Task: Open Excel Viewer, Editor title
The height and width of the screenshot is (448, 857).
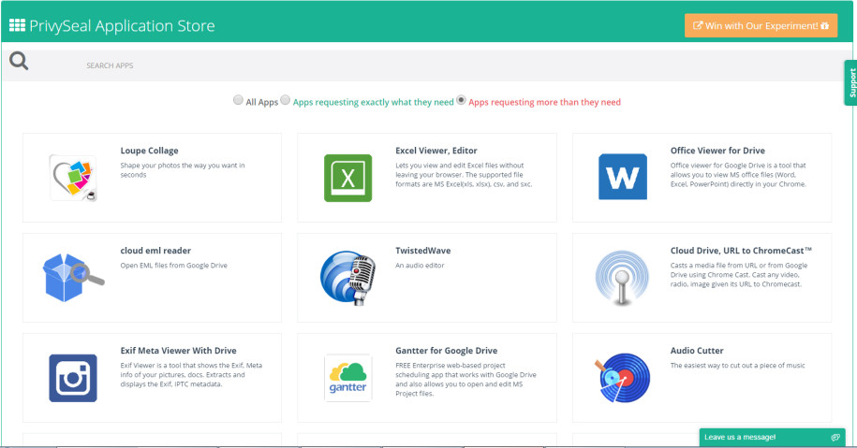Action: (x=436, y=151)
